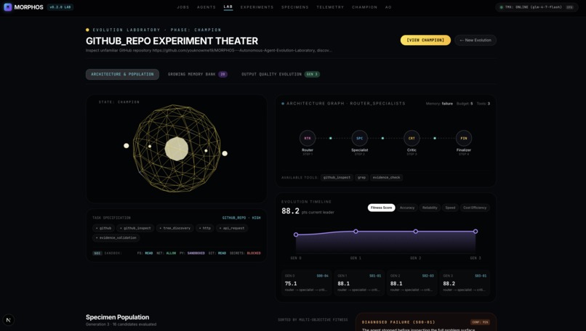Select the Cost Efficiency metric
This screenshot has width=586, height=331.
coord(475,208)
